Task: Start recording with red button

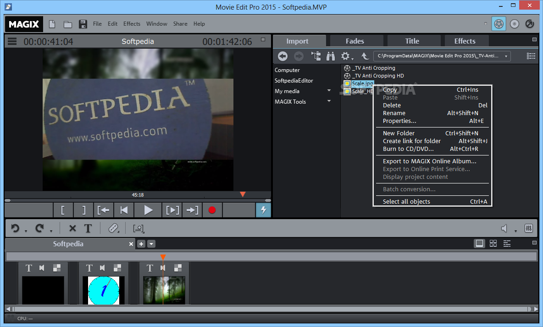Action: point(212,210)
